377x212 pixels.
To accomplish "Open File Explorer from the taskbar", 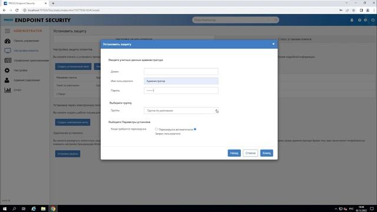I will pos(43,208).
